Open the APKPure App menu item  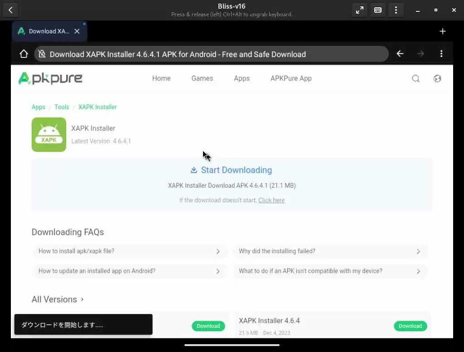291,78
